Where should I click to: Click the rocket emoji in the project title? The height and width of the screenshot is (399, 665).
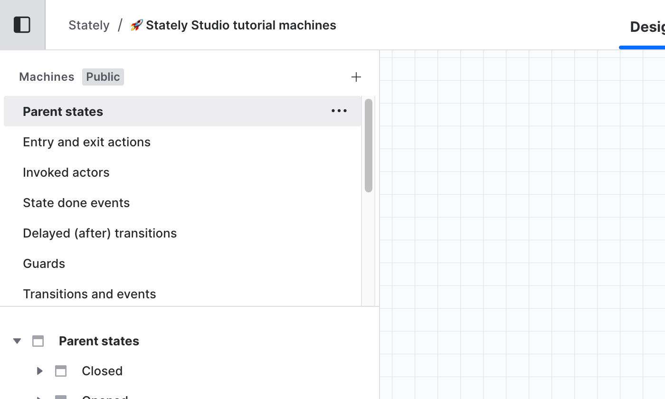(x=136, y=25)
